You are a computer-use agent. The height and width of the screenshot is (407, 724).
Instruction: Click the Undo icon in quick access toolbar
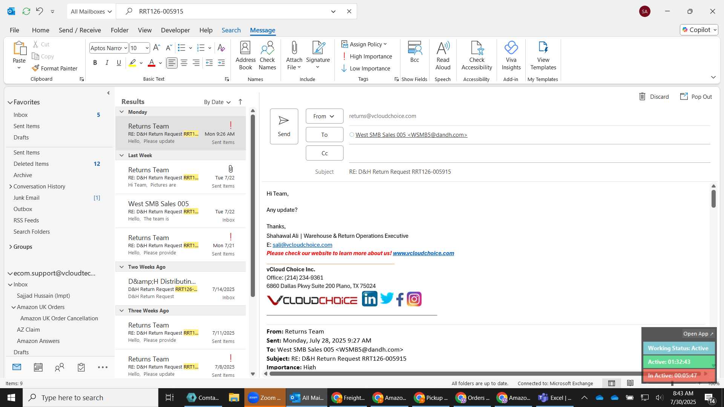[x=40, y=11]
